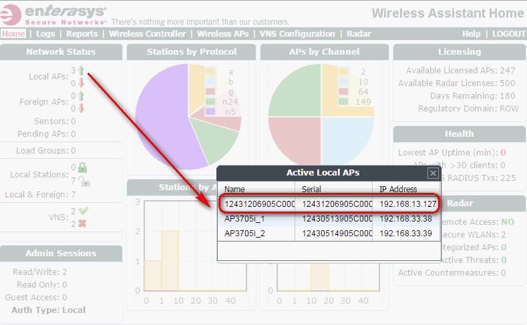Click the APs by Channel panel header
The width and height of the screenshot is (527, 325).
click(x=325, y=51)
